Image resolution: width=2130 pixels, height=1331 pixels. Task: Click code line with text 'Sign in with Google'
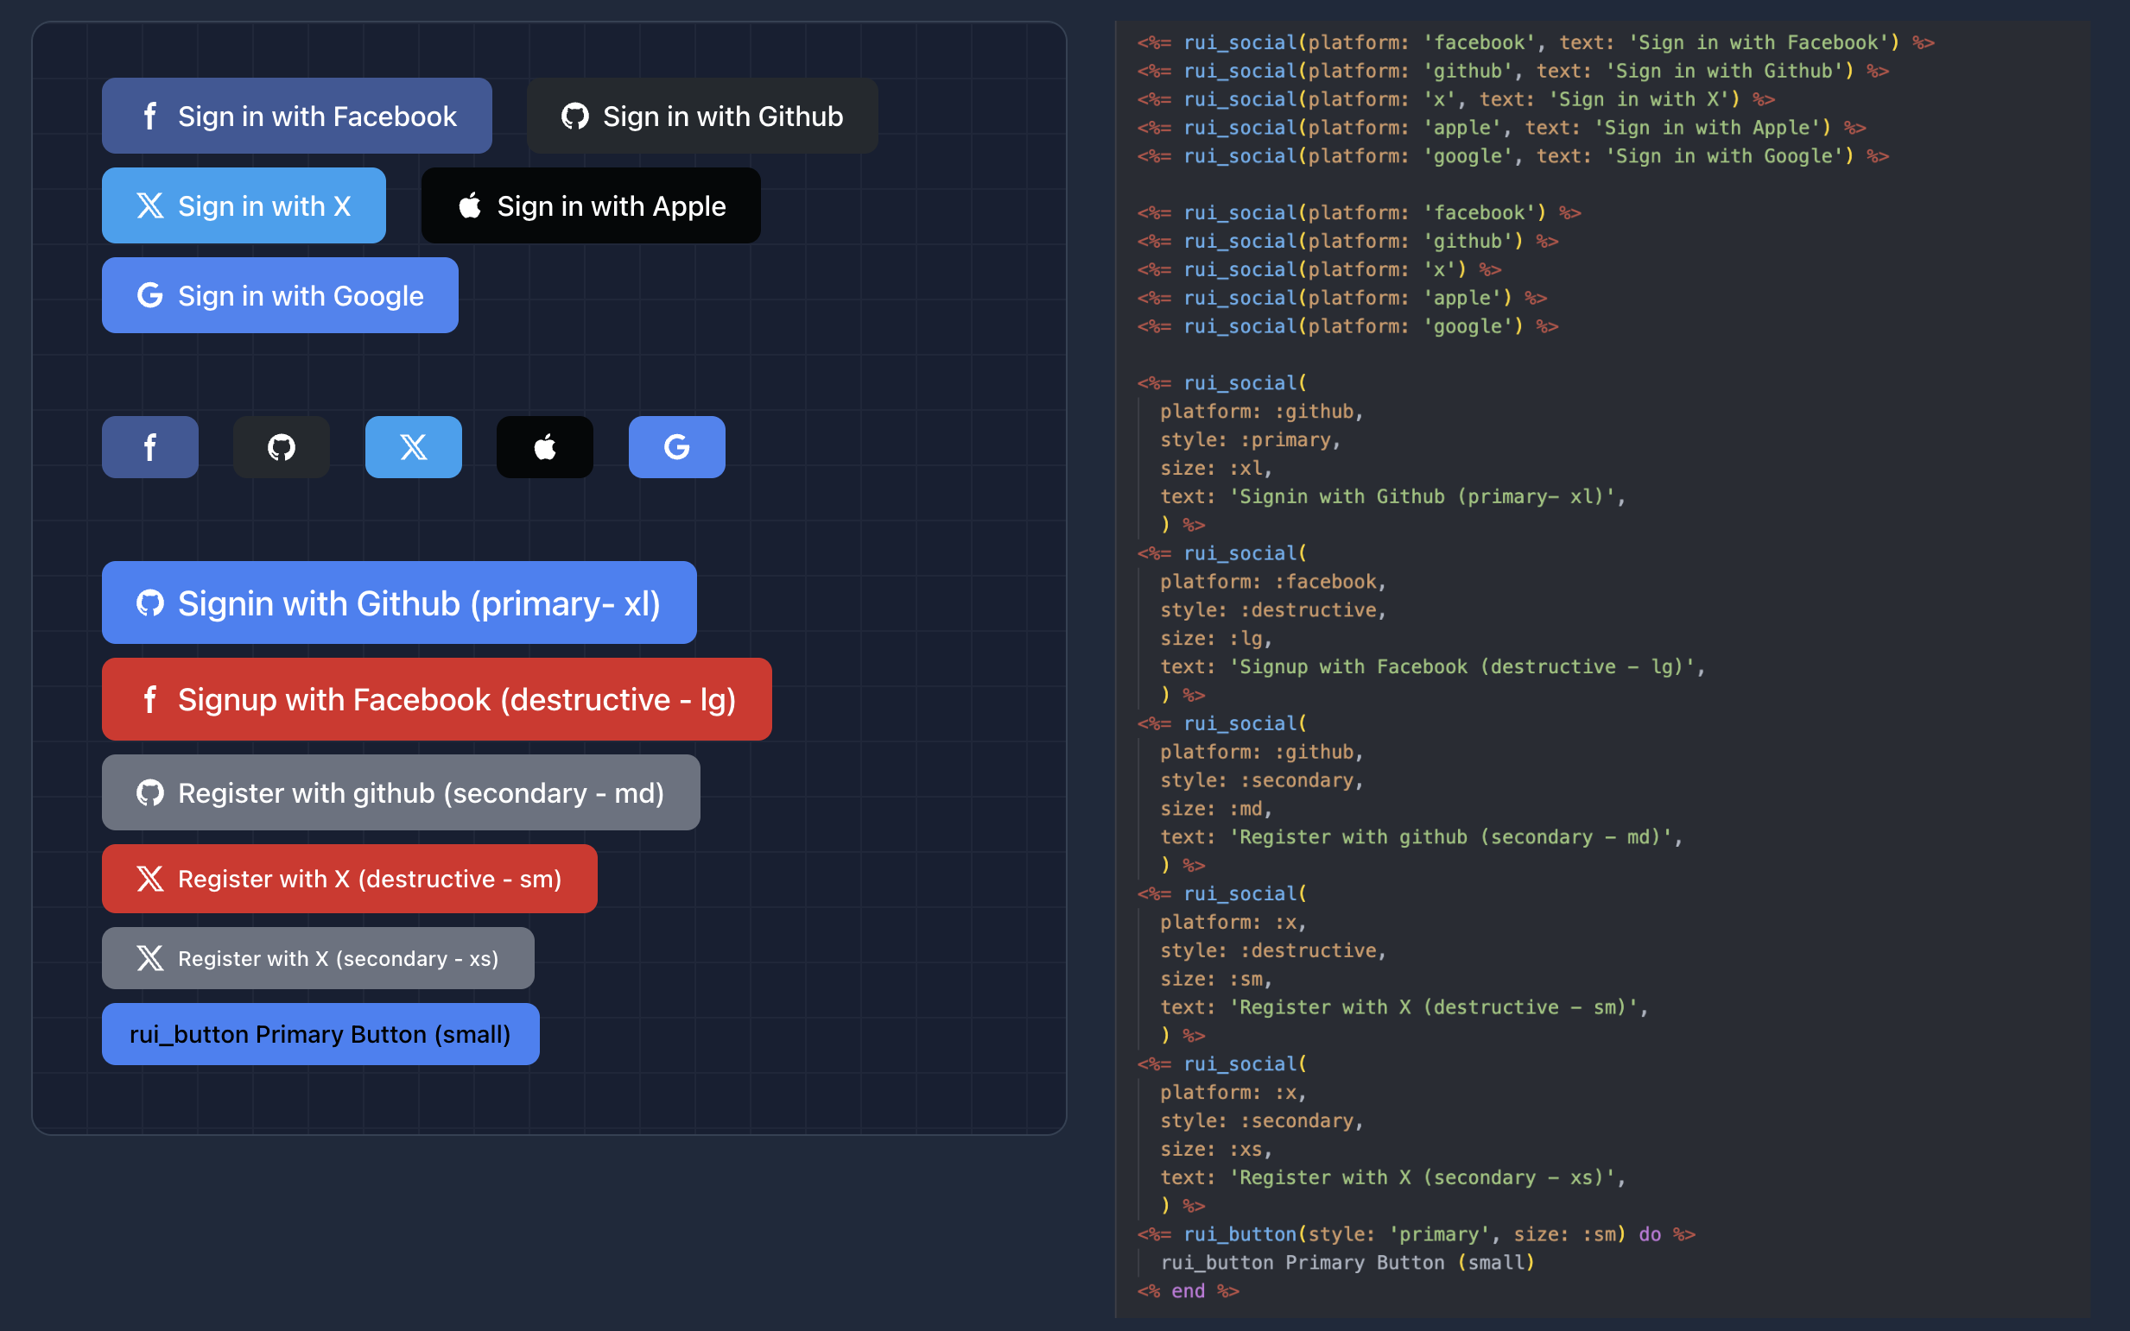coord(1512,157)
